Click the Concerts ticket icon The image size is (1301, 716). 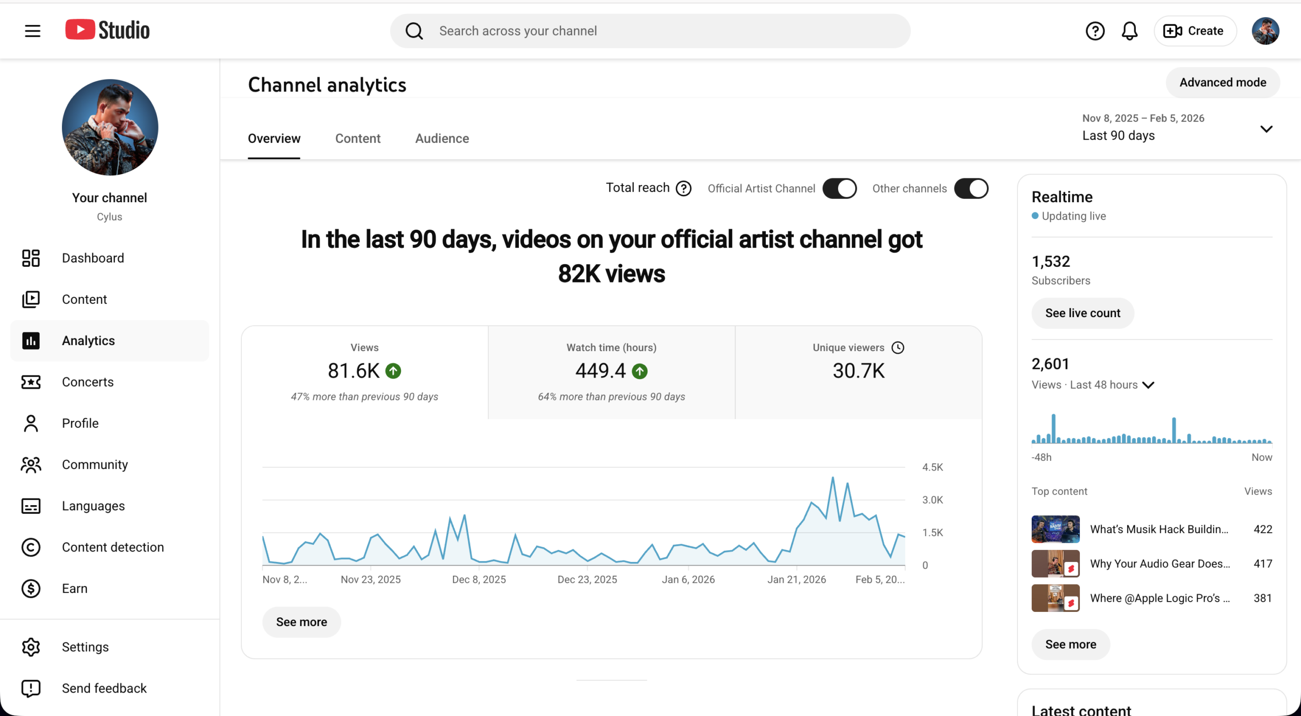point(31,382)
